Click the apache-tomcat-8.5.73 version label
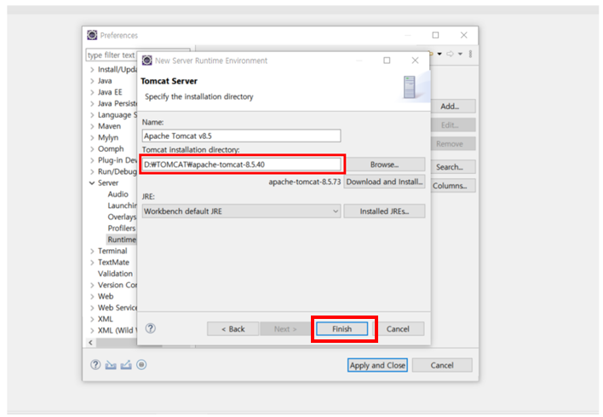603x417 pixels. tap(305, 182)
